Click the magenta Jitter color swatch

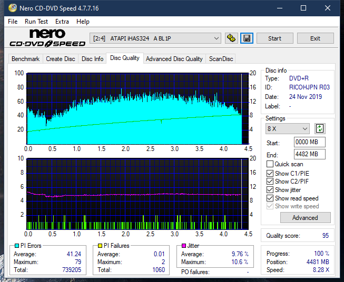[184, 246]
